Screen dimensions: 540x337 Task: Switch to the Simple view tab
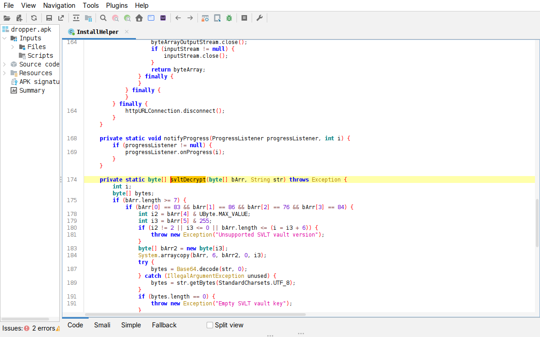pyautogui.click(x=131, y=325)
